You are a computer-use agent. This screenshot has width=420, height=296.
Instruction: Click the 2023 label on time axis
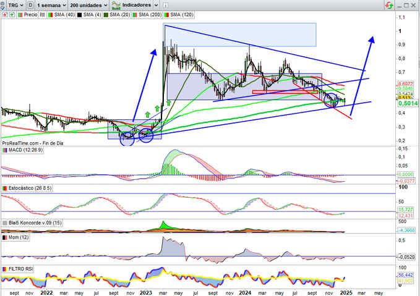click(x=146, y=293)
